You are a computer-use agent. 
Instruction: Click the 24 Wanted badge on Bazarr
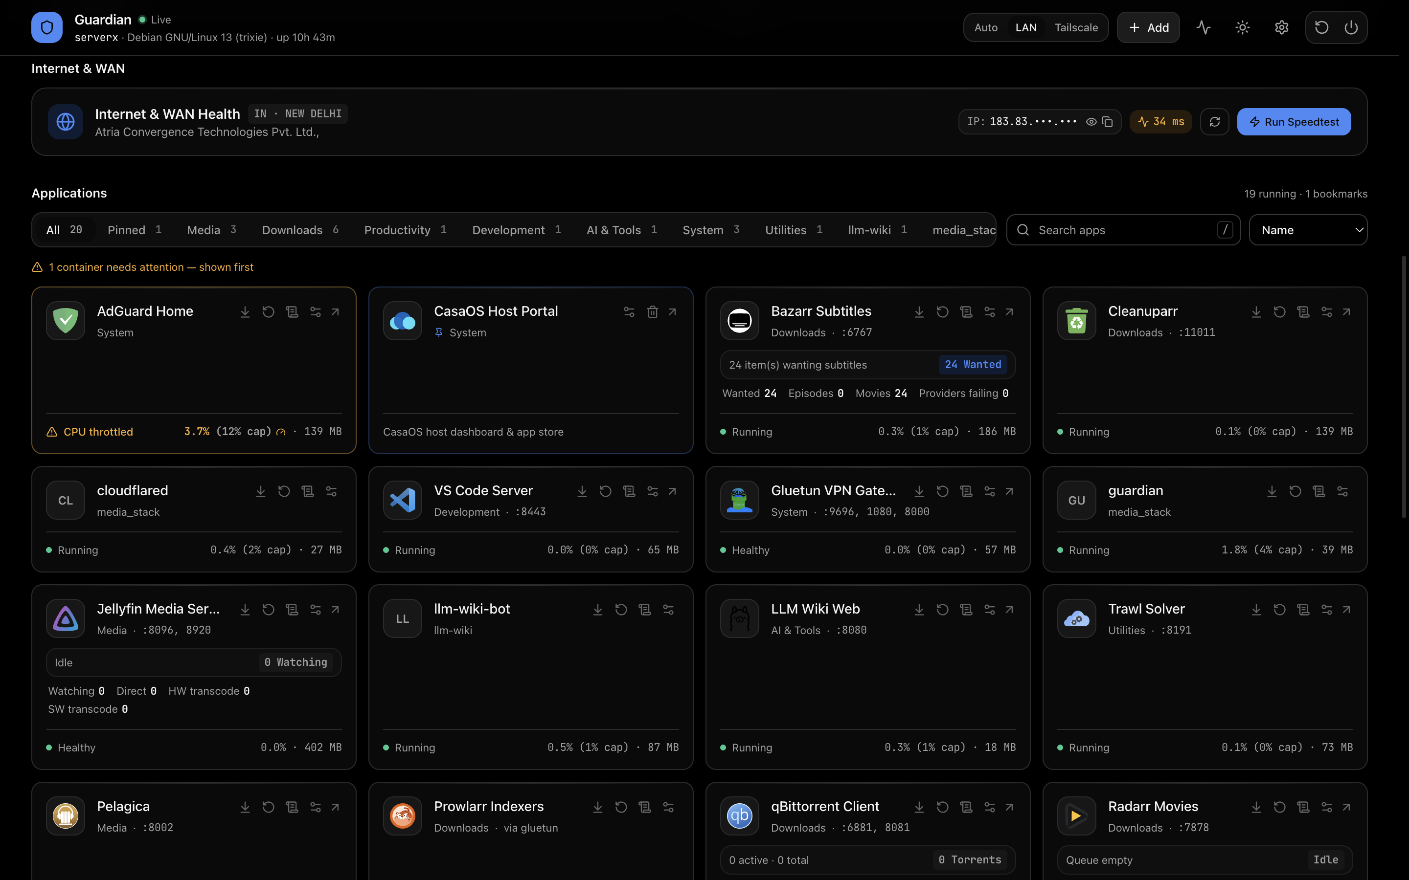973,364
